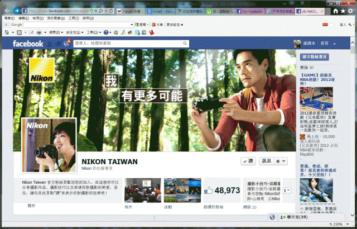Click the browser back arrow button

(7, 11)
